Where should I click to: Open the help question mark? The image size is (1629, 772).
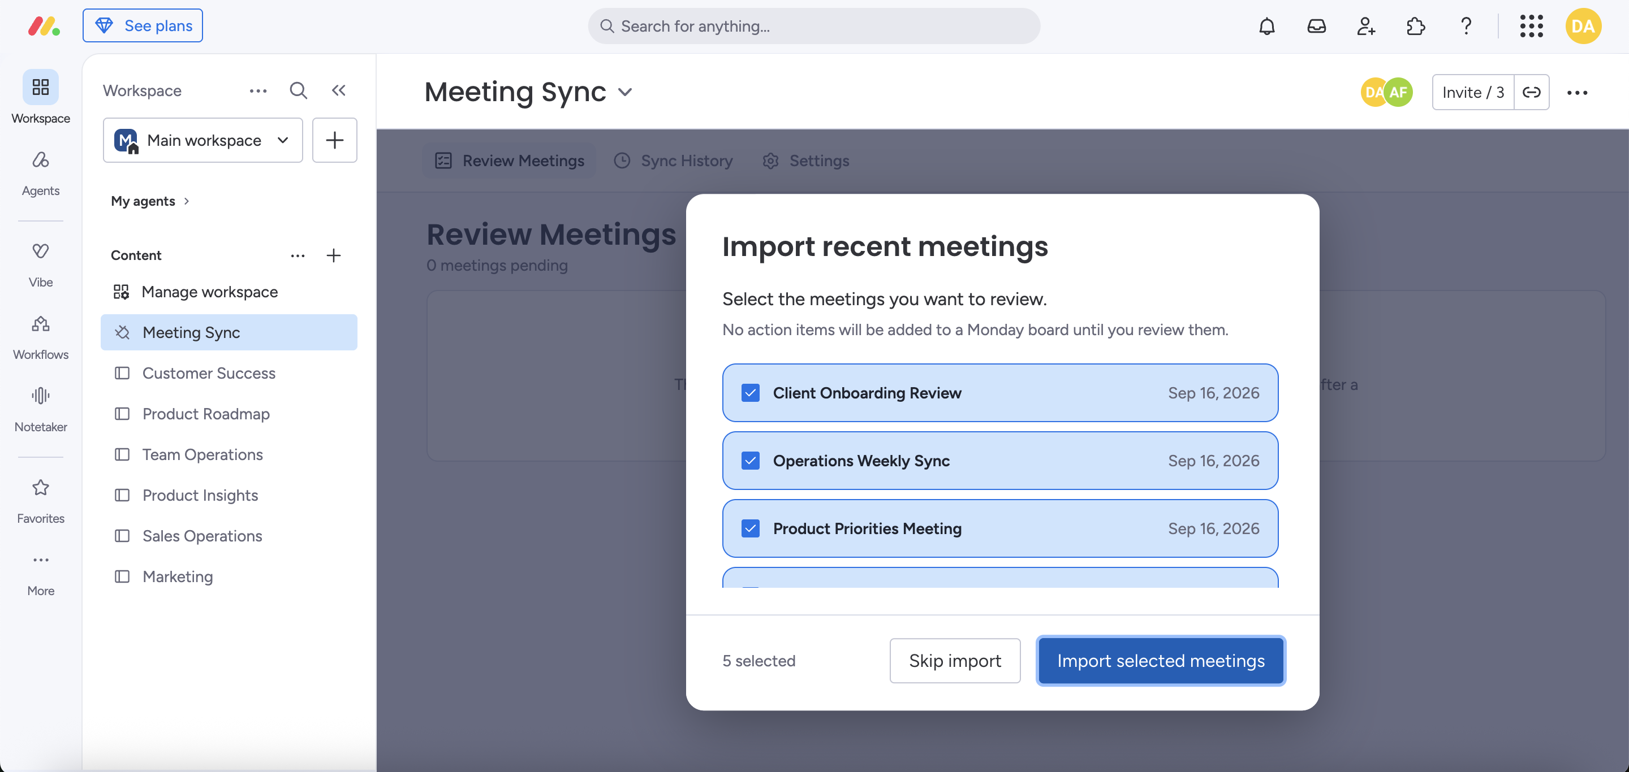[1466, 26]
